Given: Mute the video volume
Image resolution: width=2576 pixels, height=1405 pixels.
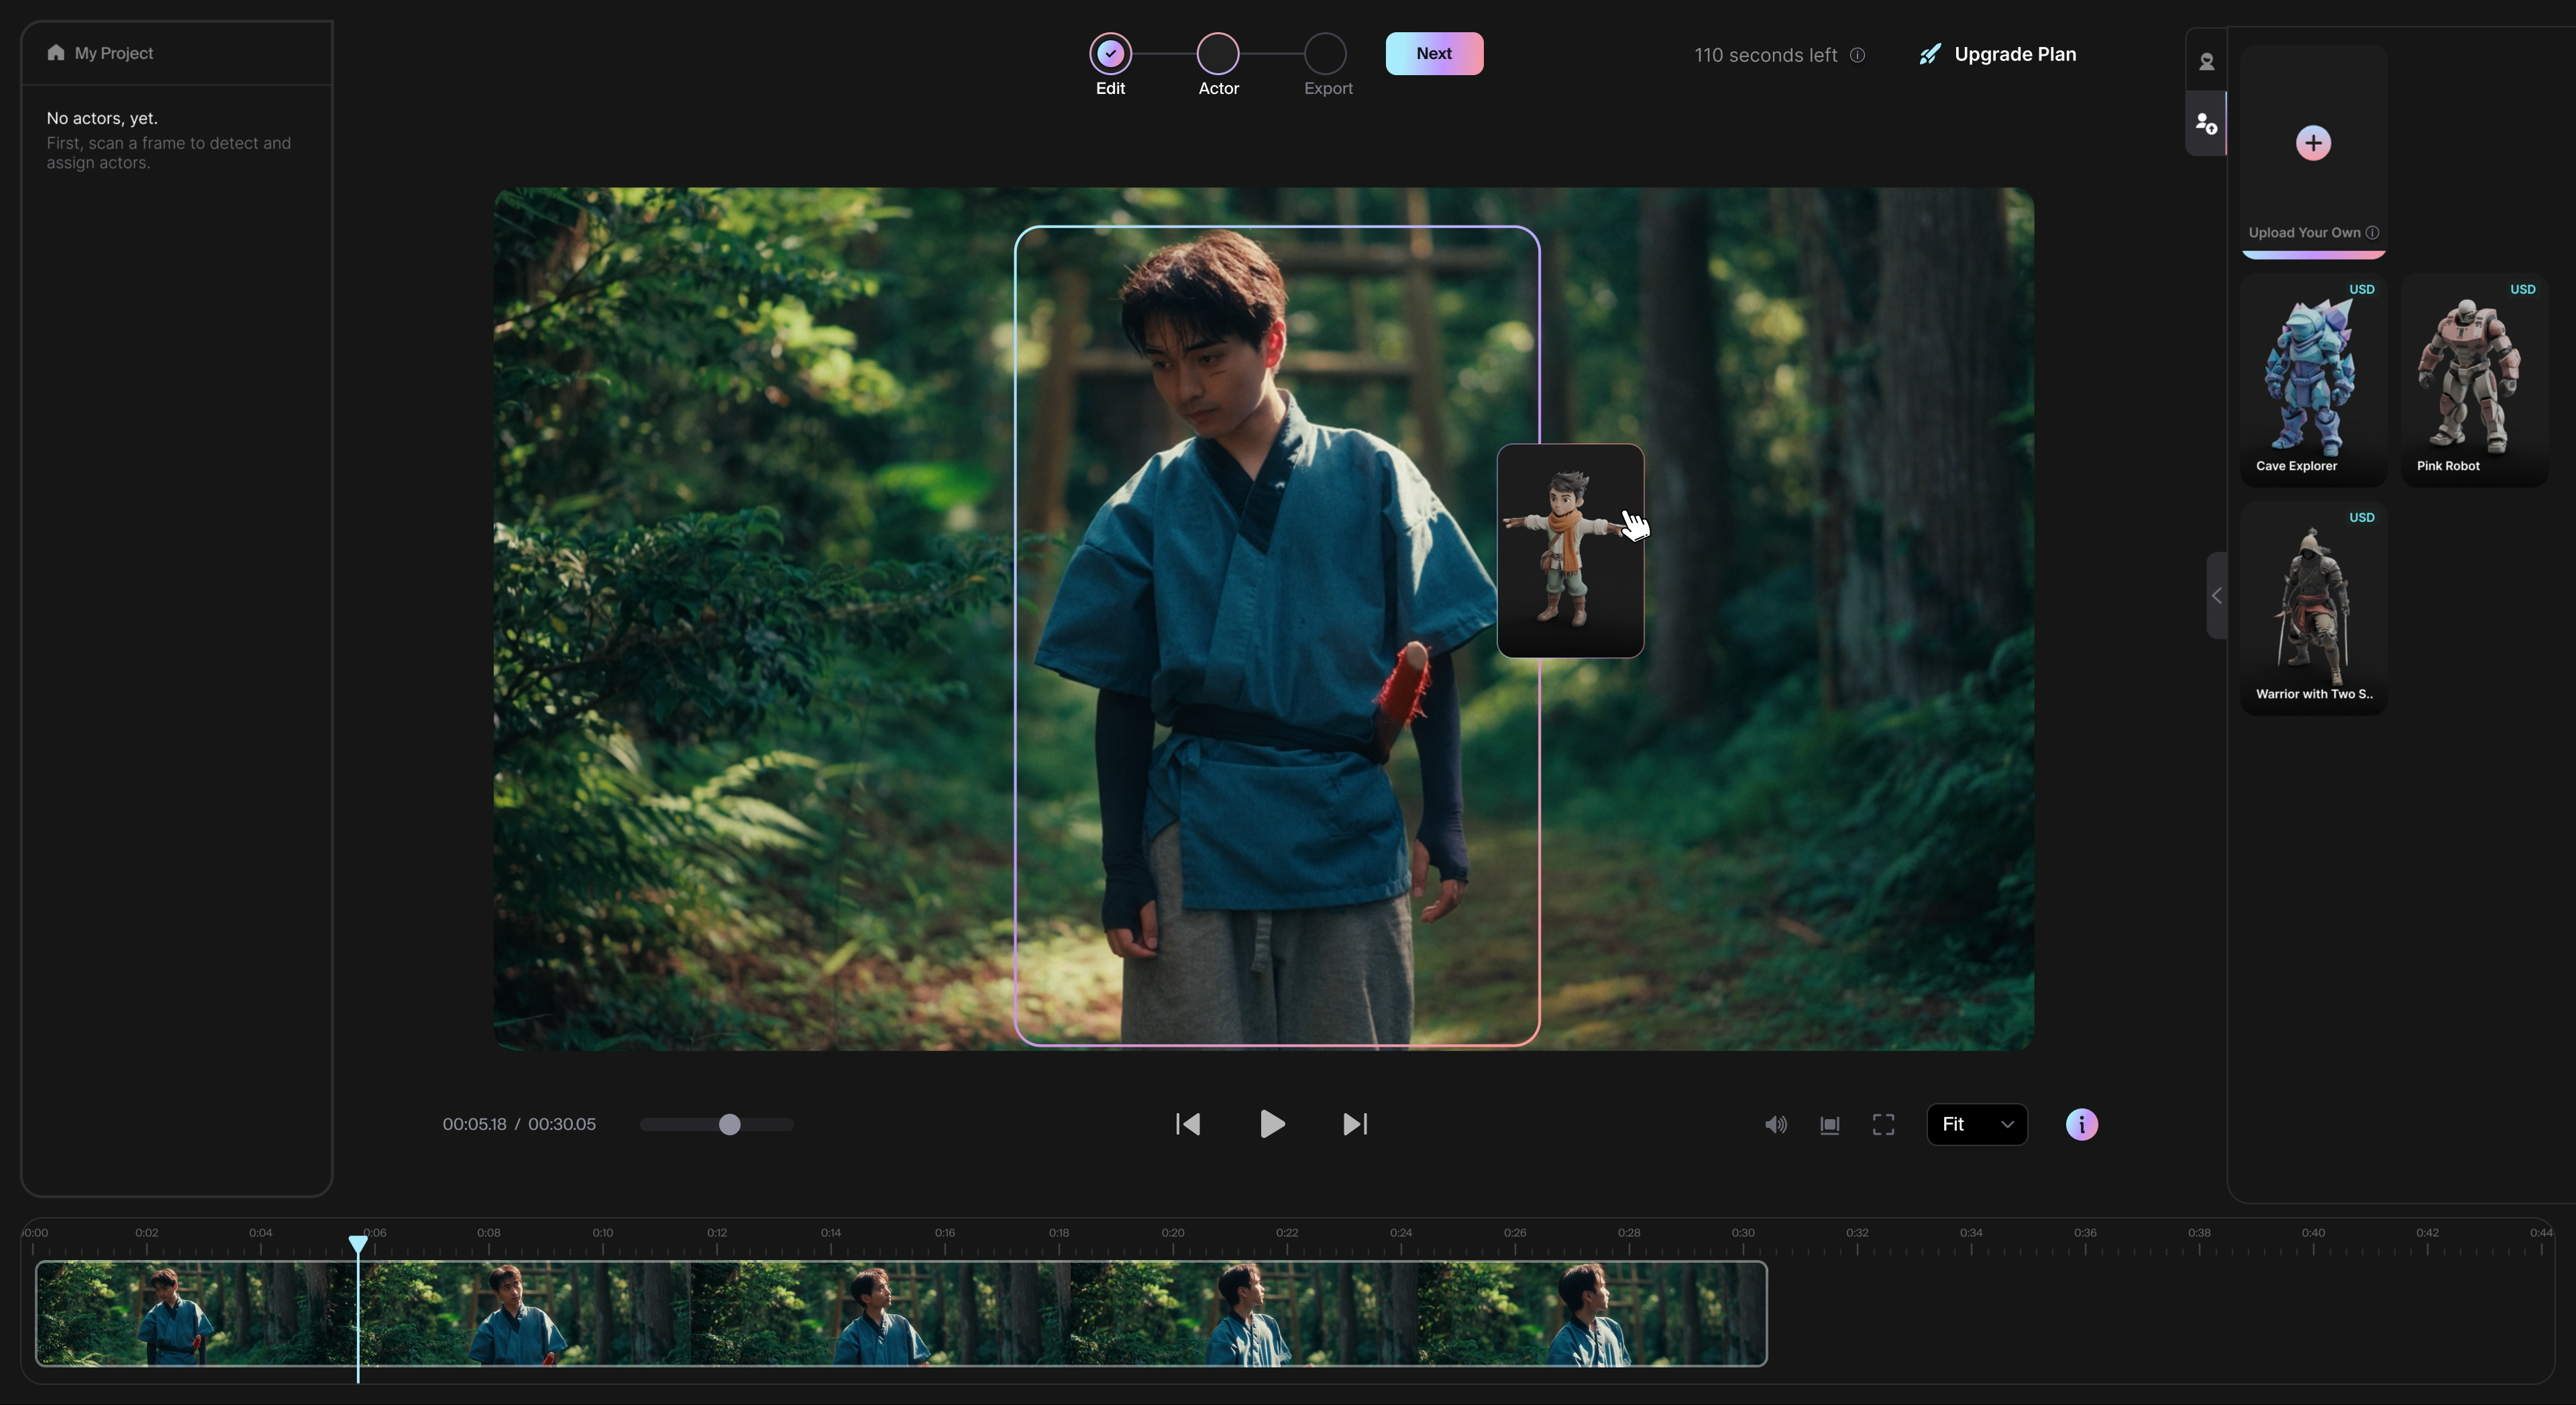Looking at the screenshot, I should (x=1775, y=1125).
